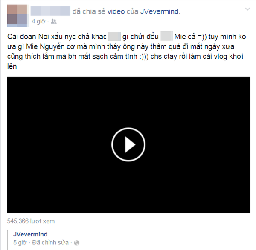Click the caption's last word 'lên'
Screen dimensions: 256x250
click(x=12, y=66)
